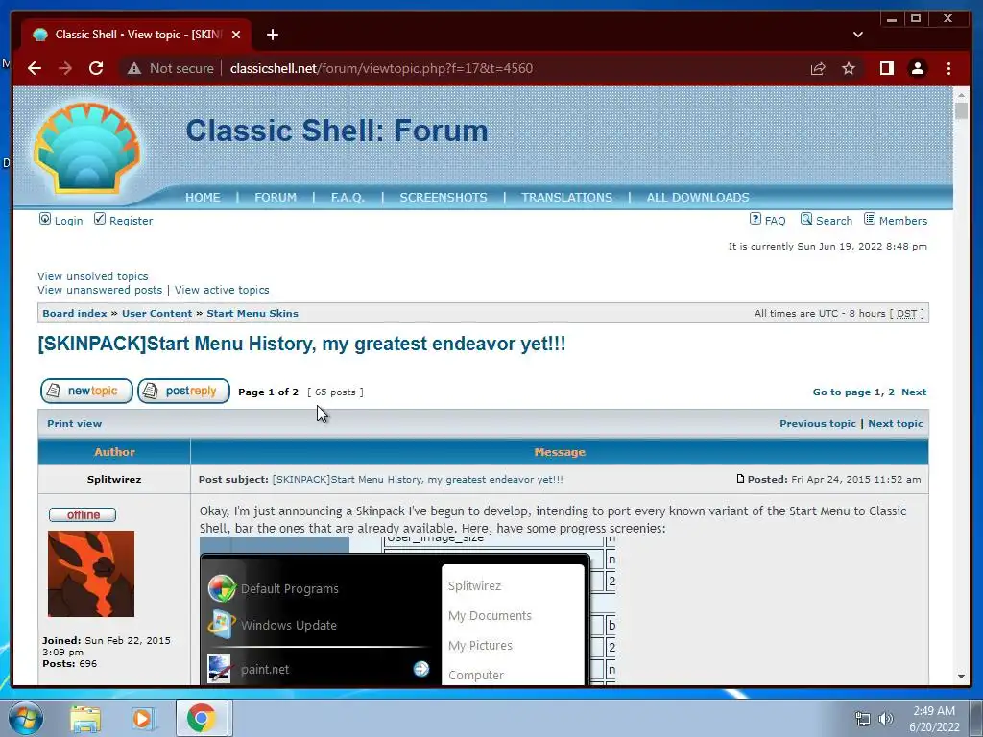Open ALL DOWNLOADS in the navigation

click(698, 198)
